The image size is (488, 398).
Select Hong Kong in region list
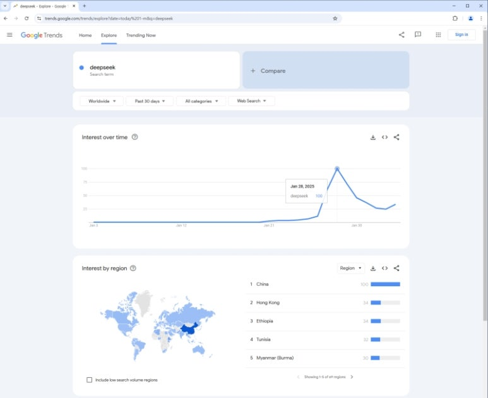(x=268, y=303)
